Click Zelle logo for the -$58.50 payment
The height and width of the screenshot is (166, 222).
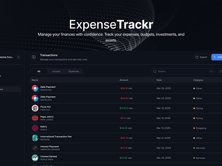coord(35,98)
